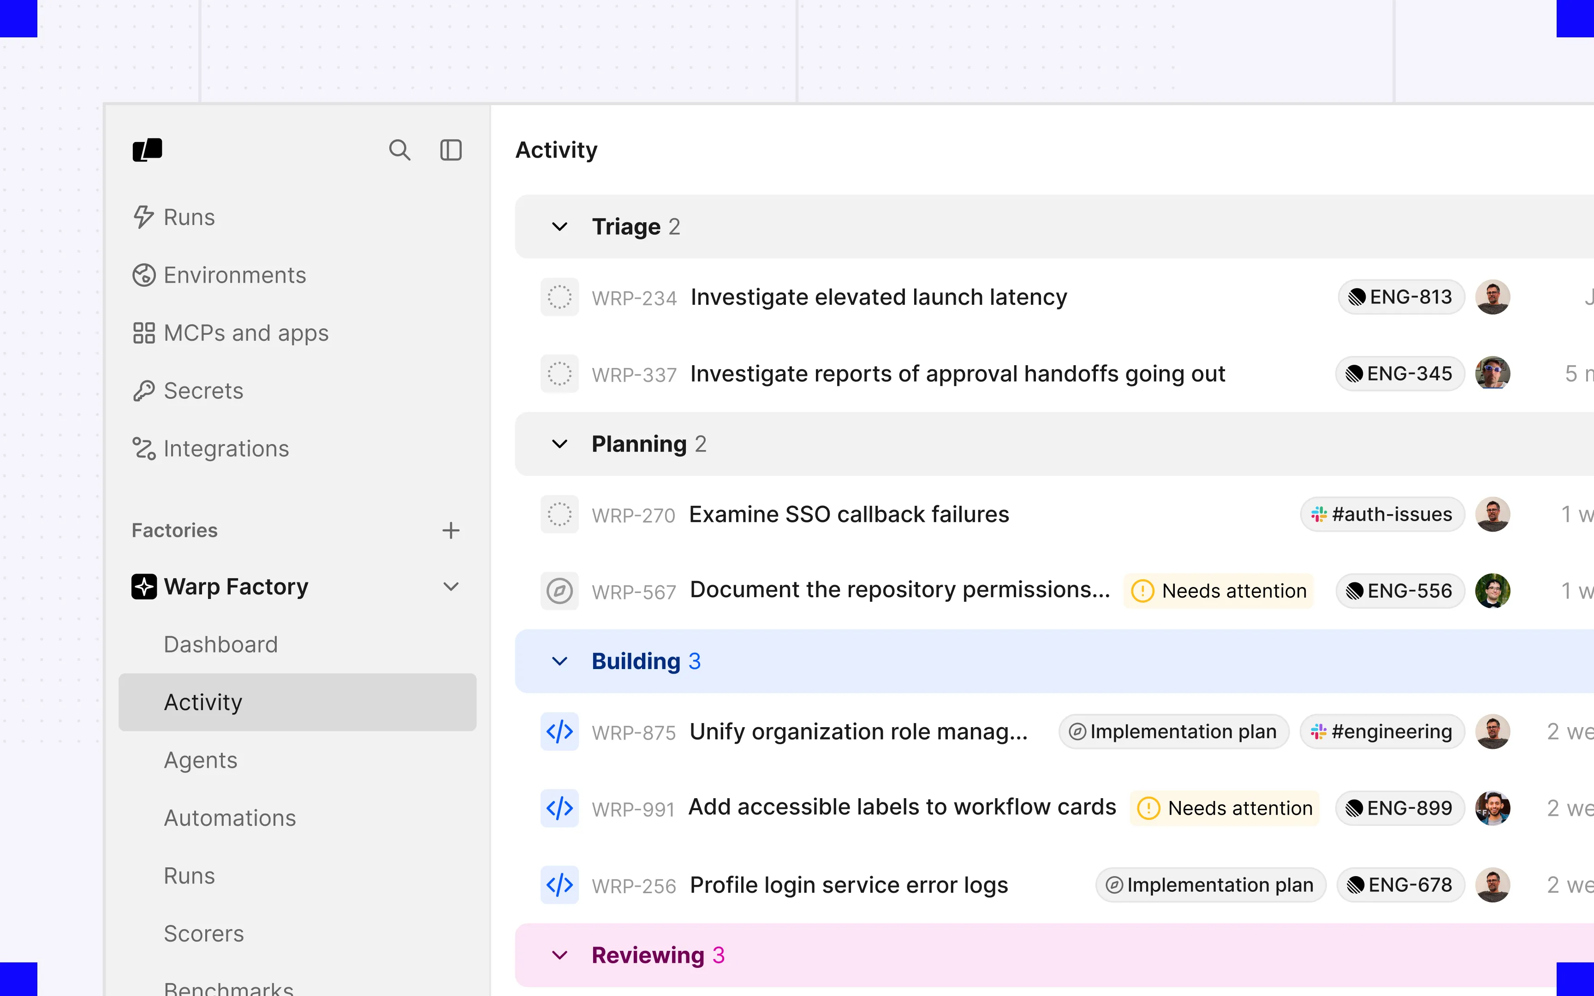
Task: Open the ENG-345 Linear tag
Action: [1400, 373]
